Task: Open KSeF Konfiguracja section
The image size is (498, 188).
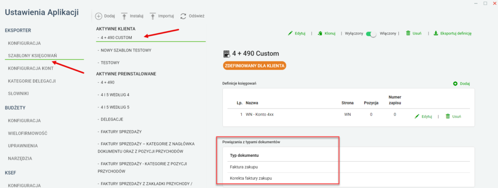Action: pyautogui.click(x=24, y=186)
